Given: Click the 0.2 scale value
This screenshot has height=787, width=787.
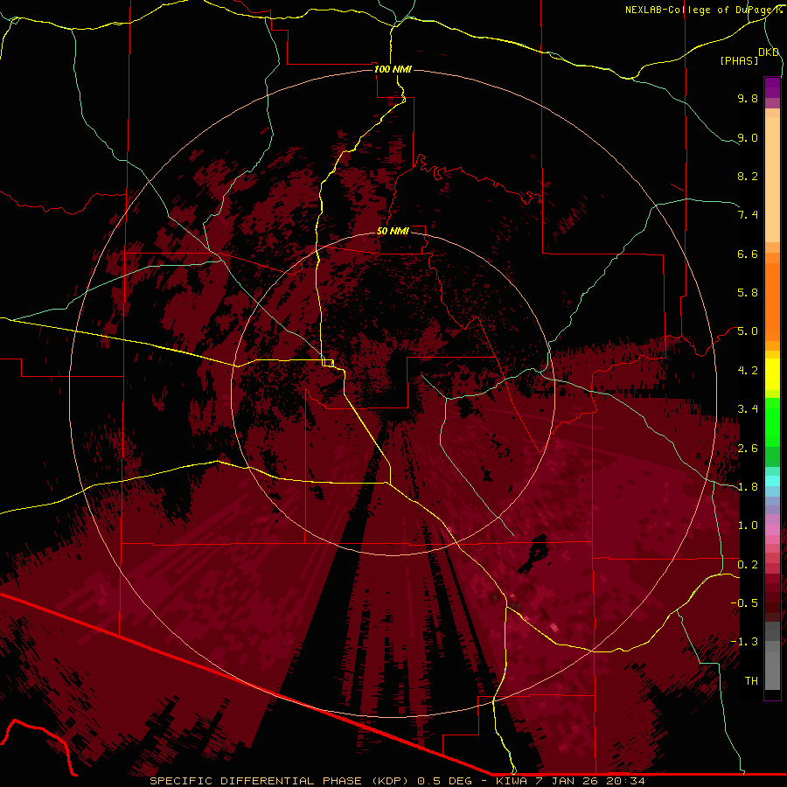Looking at the screenshot, I should [x=748, y=565].
